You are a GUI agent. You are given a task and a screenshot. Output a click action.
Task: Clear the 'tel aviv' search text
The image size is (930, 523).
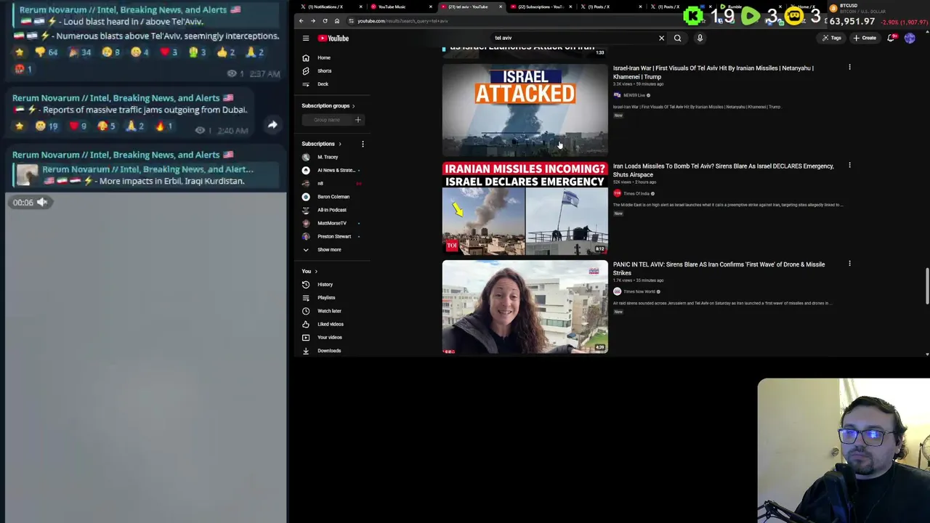click(x=661, y=38)
